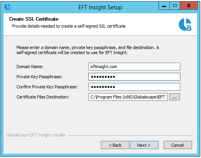Click into the Certificate Files Destination path field
The width and height of the screenshot is (201, 158).
[128, 97]
